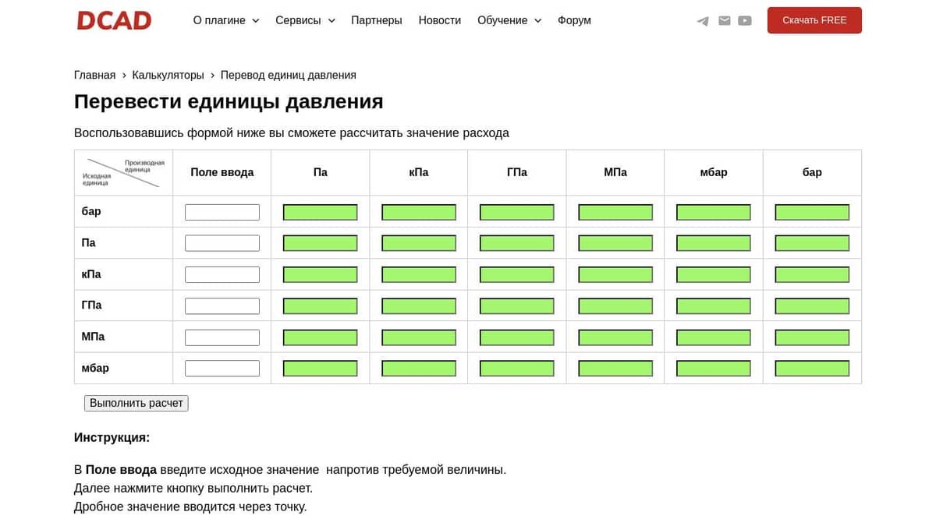Select мбар row Па result field
This screenshot has width=936, height=526.
coord(321,368)
